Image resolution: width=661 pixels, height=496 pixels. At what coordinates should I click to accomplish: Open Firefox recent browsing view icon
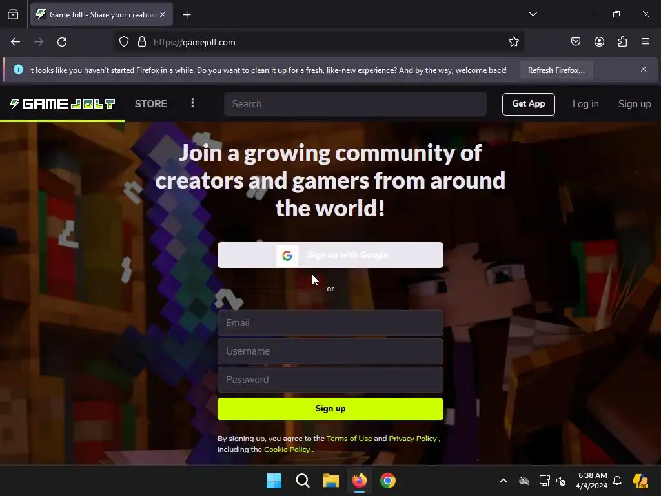point(13,15)
